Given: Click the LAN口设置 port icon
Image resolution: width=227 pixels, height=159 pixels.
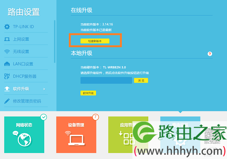Looking at the screenshot, I should (7, 64).
